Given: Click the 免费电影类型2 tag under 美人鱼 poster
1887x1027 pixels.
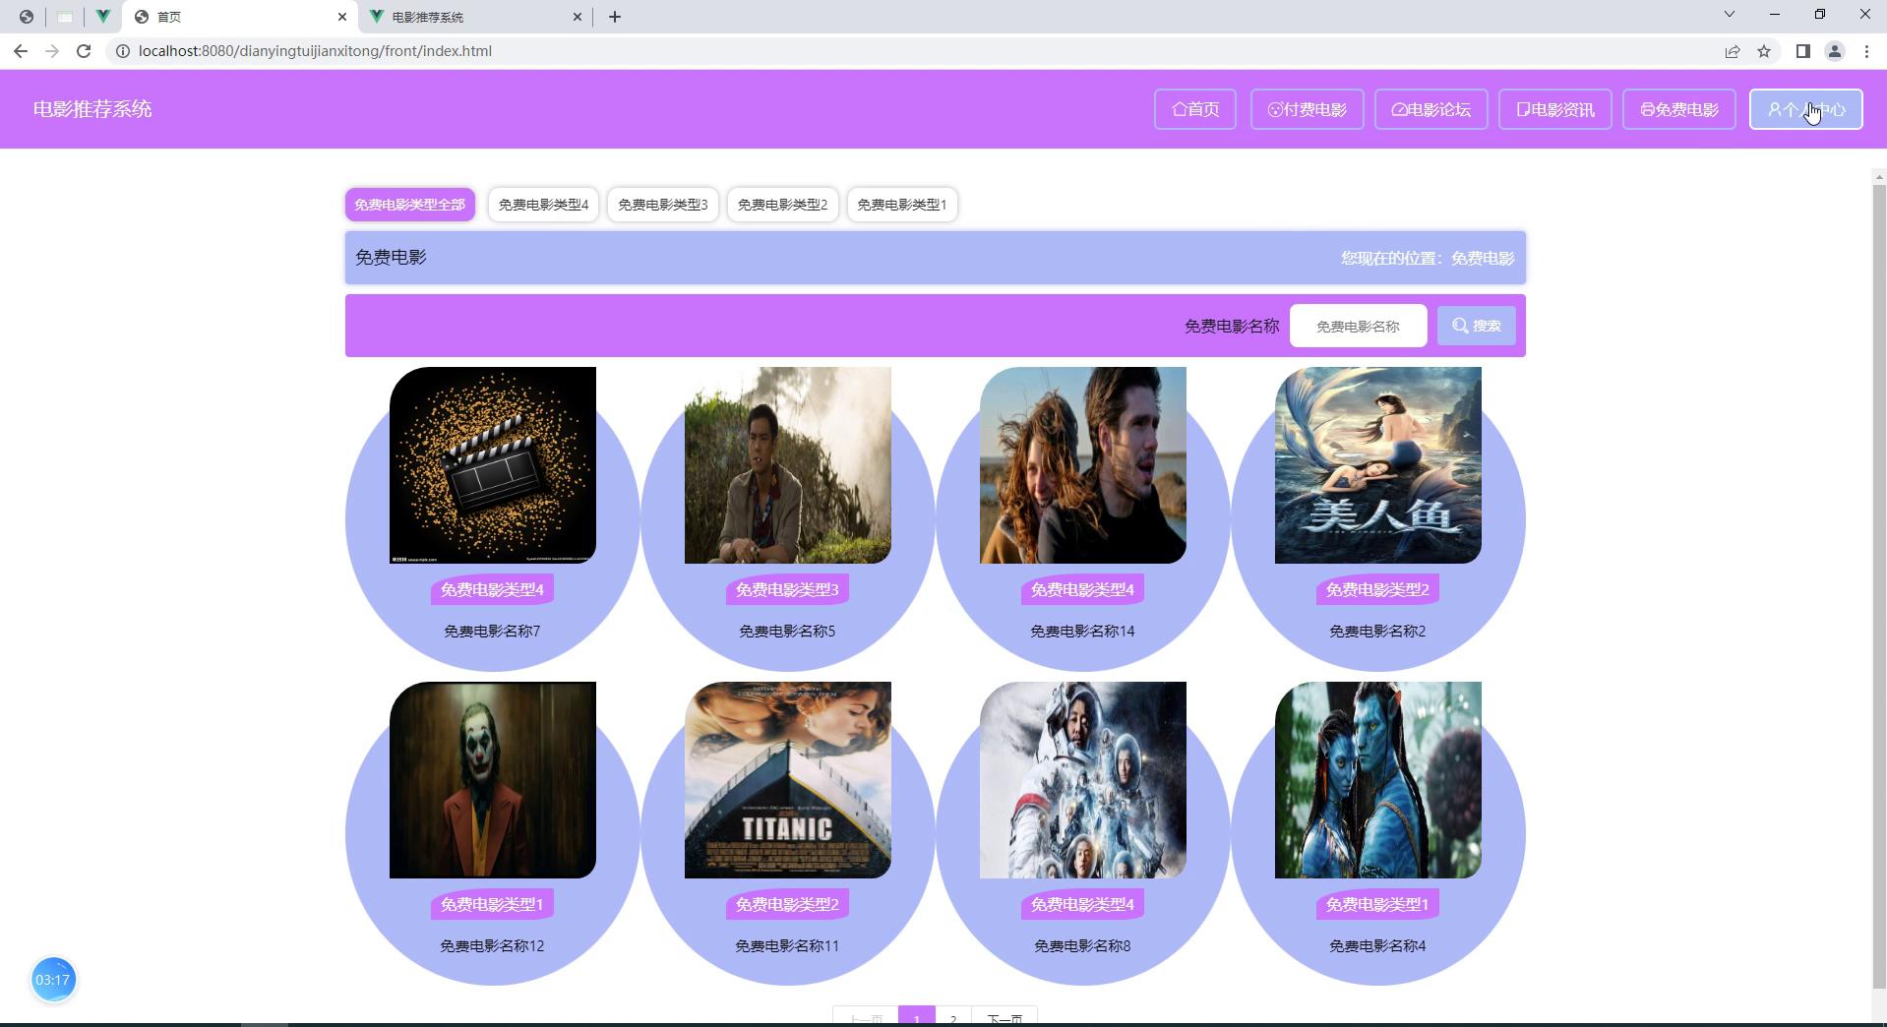Looking at the screenshot, I should (1377, 590).
